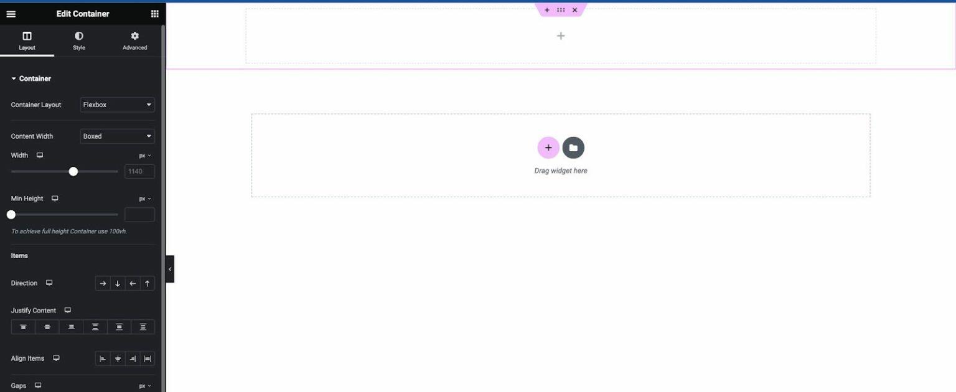Switch to the Advanced tab

pos(134,40)
